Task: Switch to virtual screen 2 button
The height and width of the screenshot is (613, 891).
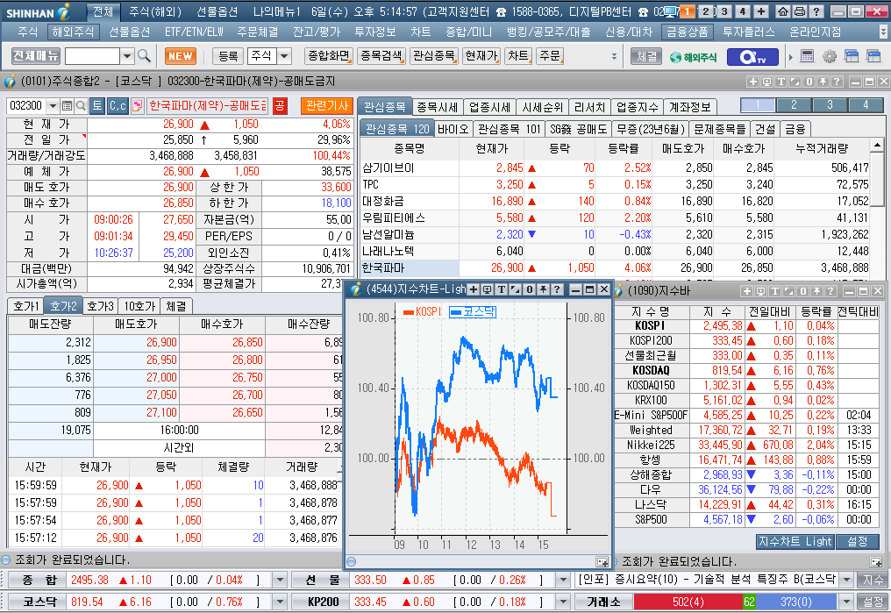Action: tap(705, 11)
